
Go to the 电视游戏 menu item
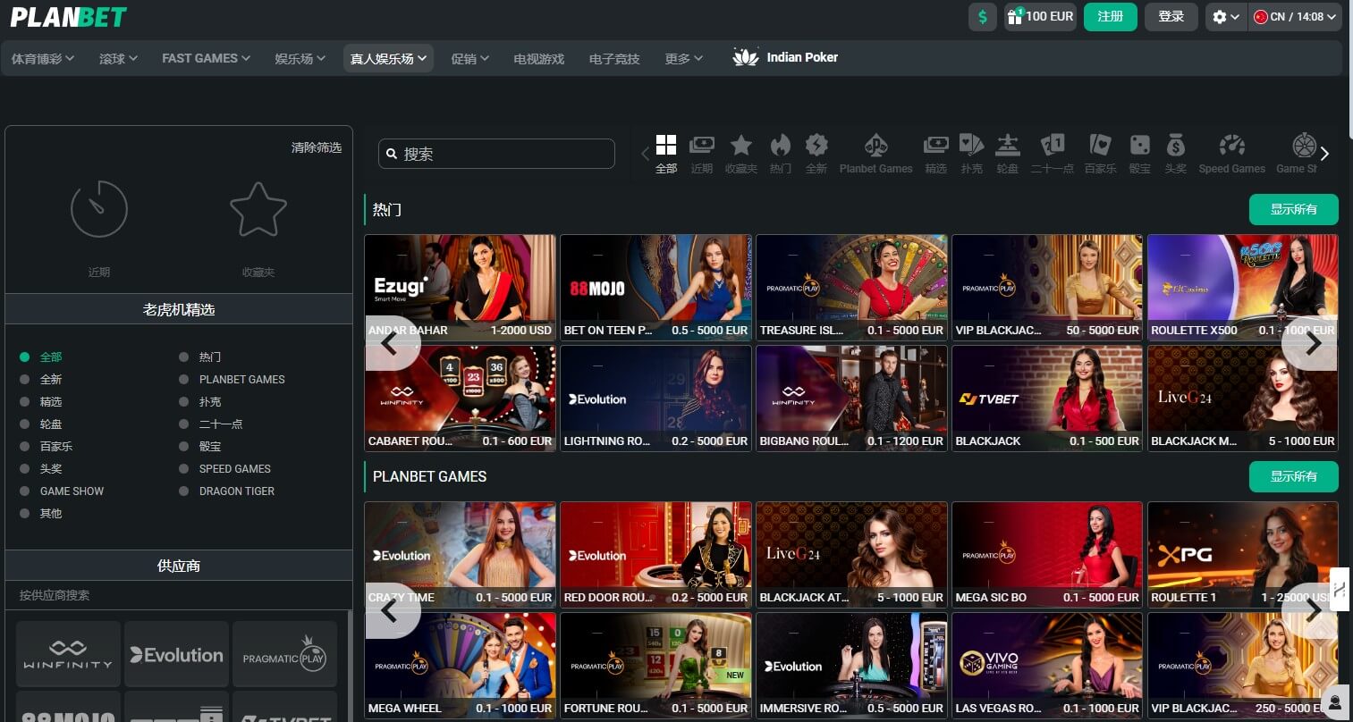(x=539, y=58)
